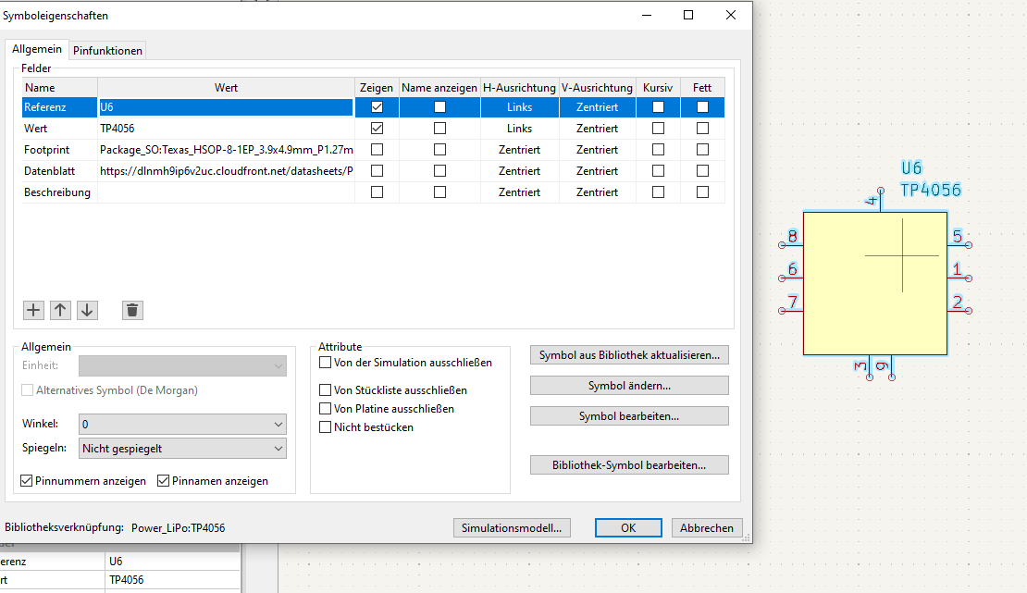Click Symbol bearbeiten button
This screenshot has width=1027, height=593.
click(x=629, y=416)
